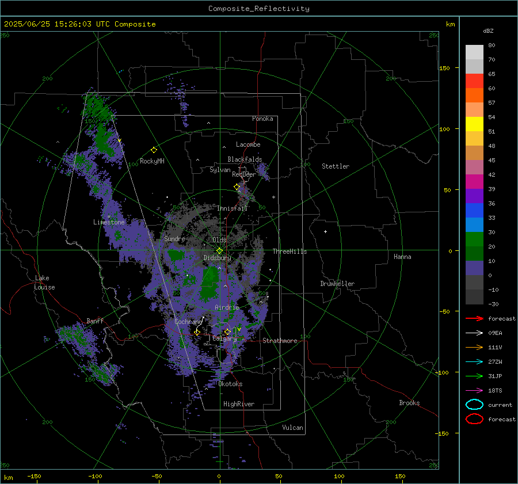
Task: Click the magenta 18TS arrow legend icon
Action: pyautogui.click(x=474, y=391)
